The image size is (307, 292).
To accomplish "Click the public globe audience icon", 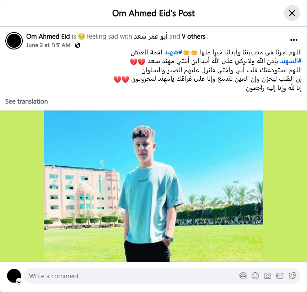I will pos(78,45).
